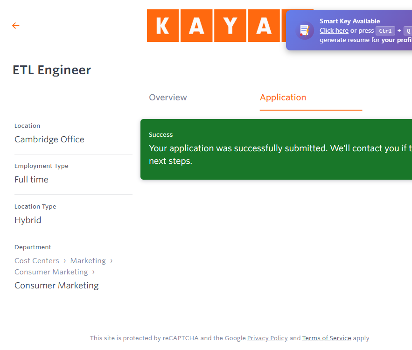The image size is (412, 350).
Task: Click the chevron after Cost Centers
Action: click(65, 261)
